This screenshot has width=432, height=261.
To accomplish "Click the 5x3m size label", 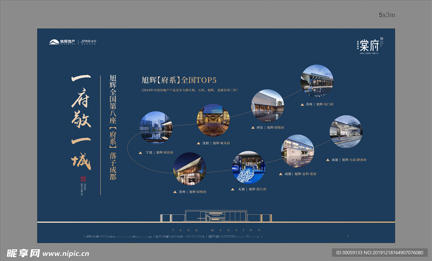I will pyautogui.click(x=387, y=15).
